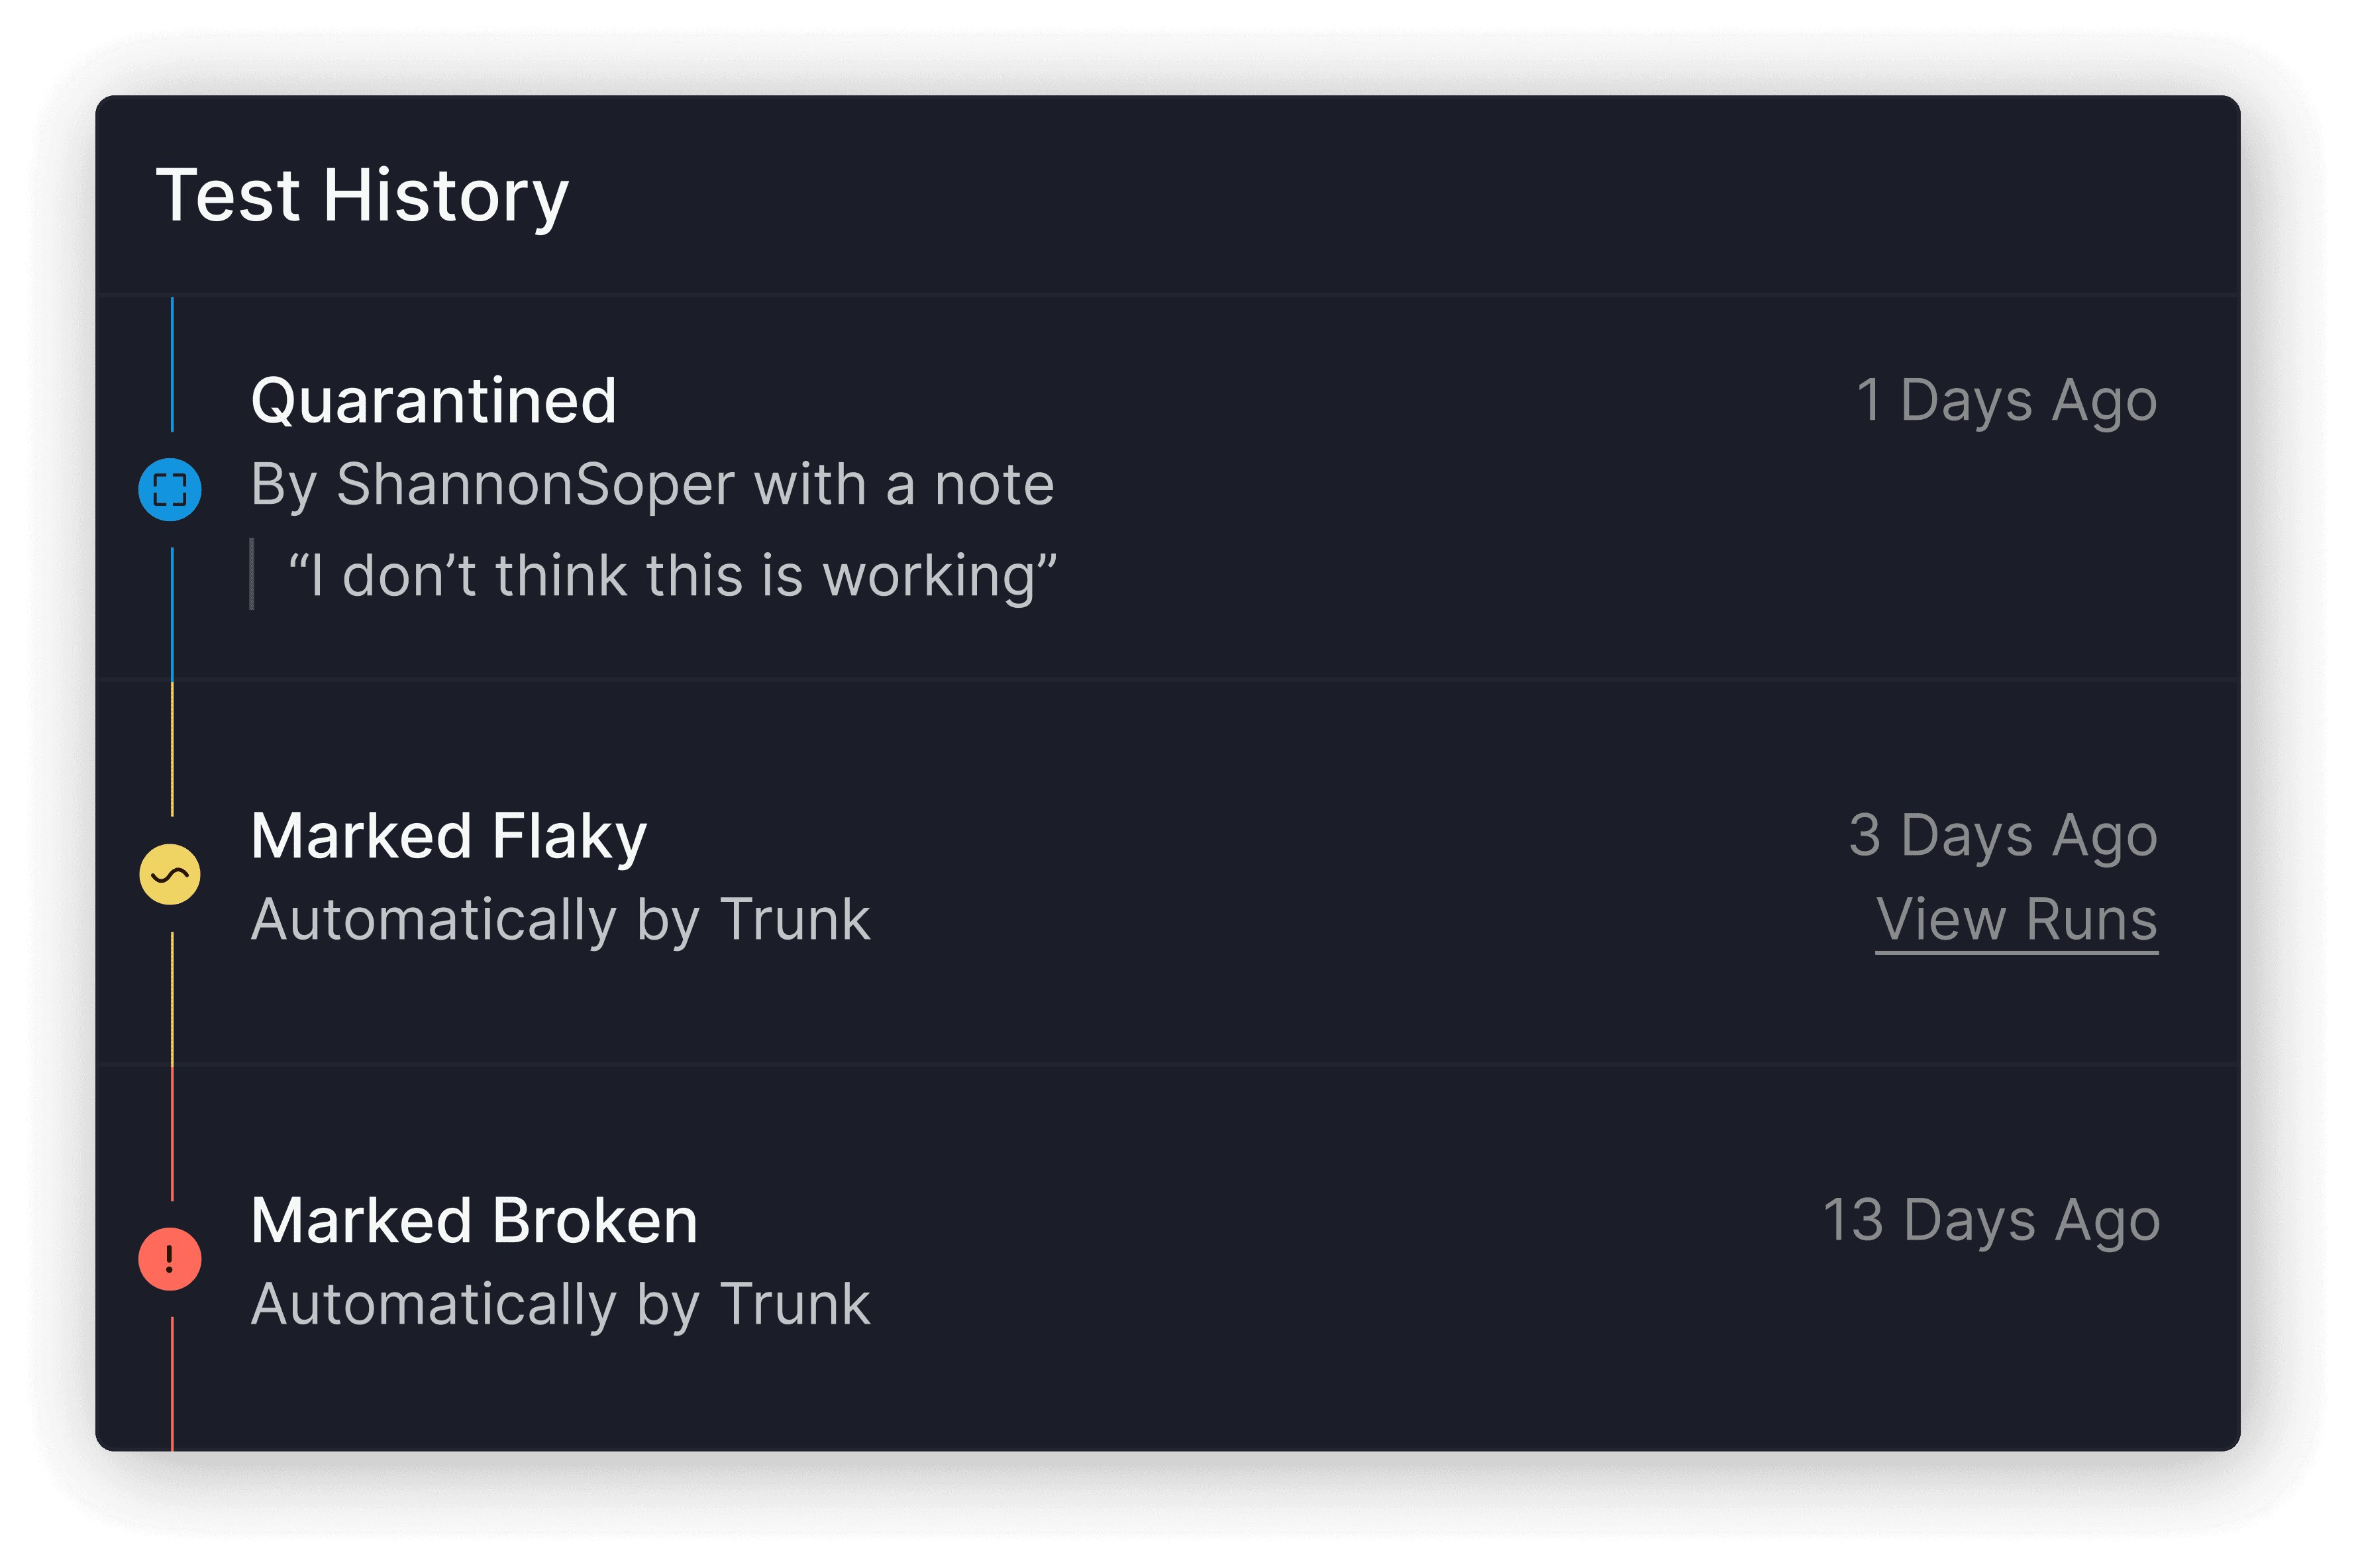Open the View Runs link
Viewport: 2358px width, 1568px height.
(2016, 920)
